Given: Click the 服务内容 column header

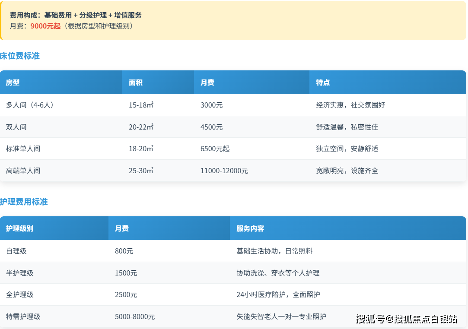Looking at the screenshot, I should point(250,228).
